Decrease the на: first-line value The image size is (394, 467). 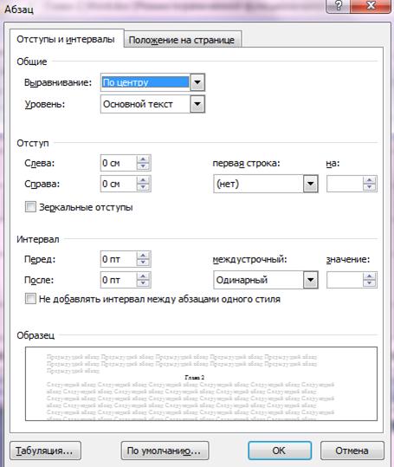point(369,187)
